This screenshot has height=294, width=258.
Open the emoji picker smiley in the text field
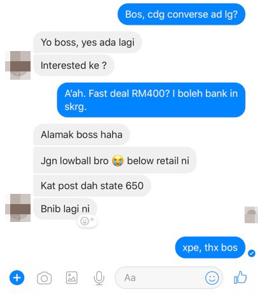pos(212,277)
